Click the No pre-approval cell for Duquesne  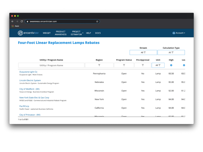(143, 74)
